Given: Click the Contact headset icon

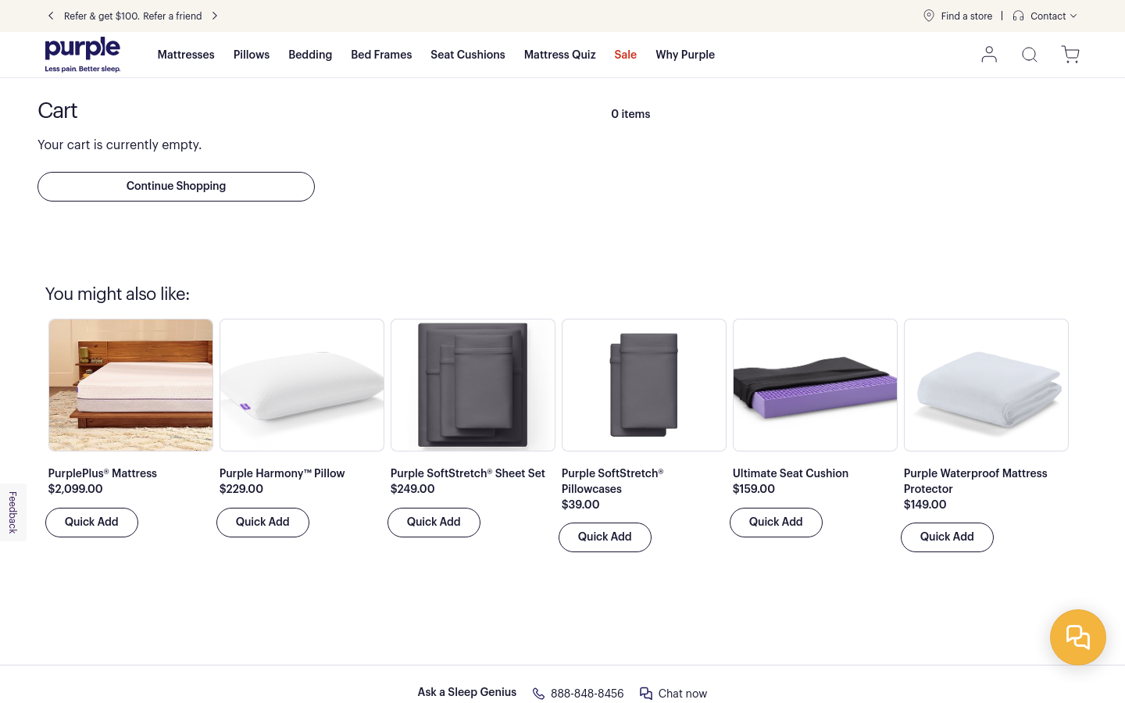Looking at the screenshot, I should [x=1018, y=16].
